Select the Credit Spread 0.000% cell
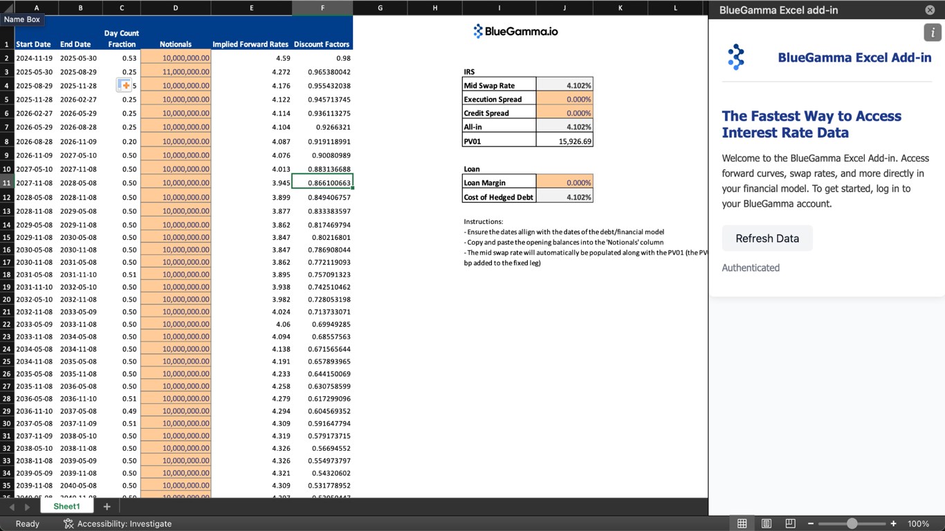945x531 pixels. pos(565,113)
